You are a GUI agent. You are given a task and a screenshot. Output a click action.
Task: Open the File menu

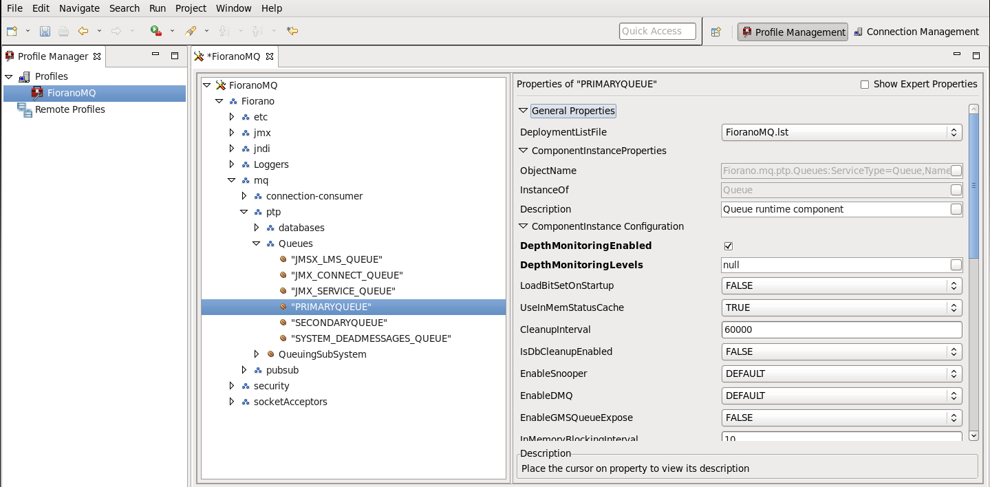[x=14, y=8]
